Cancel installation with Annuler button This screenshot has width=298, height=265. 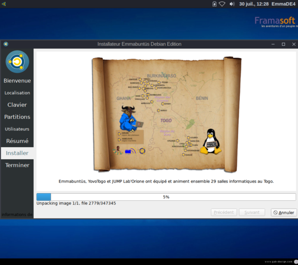tap(284, 212)
